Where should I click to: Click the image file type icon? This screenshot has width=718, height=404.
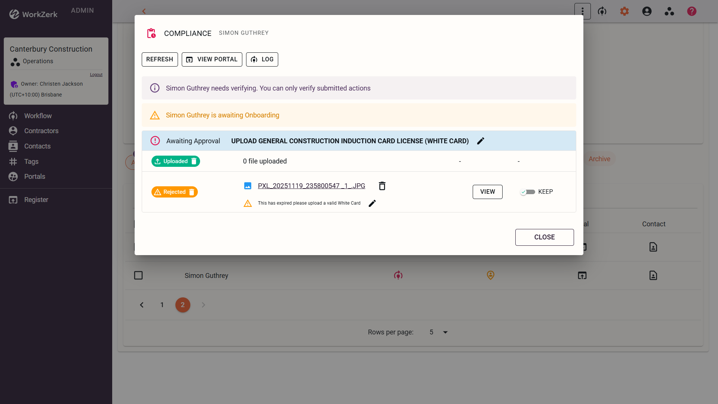click(x=248, y=186)
